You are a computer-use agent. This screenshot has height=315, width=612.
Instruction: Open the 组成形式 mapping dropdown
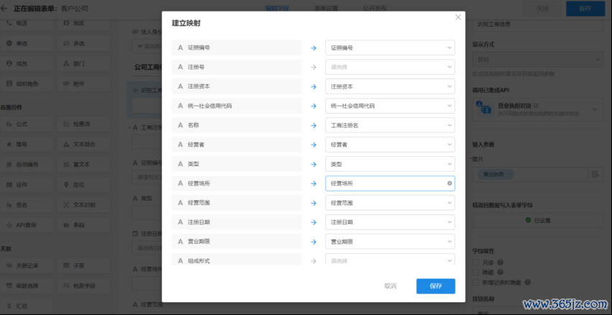pos(390,260)
